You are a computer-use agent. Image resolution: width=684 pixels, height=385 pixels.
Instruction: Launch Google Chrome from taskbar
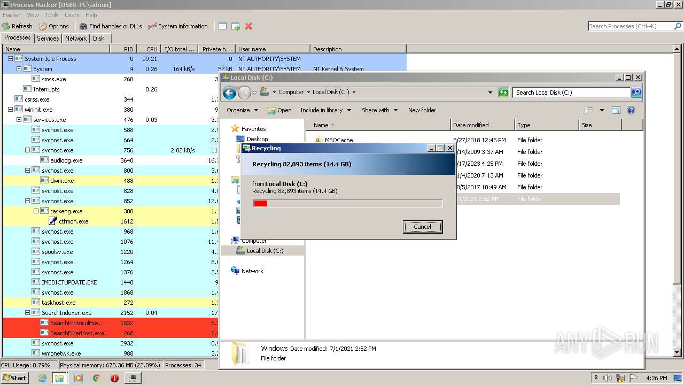coord(96,378)
